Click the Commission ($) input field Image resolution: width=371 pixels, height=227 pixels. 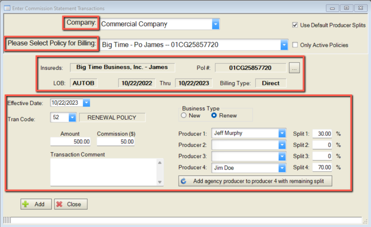click(115, 142)
